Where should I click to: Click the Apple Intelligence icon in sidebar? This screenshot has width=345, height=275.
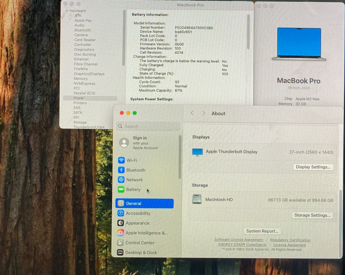tap(120, 233)
